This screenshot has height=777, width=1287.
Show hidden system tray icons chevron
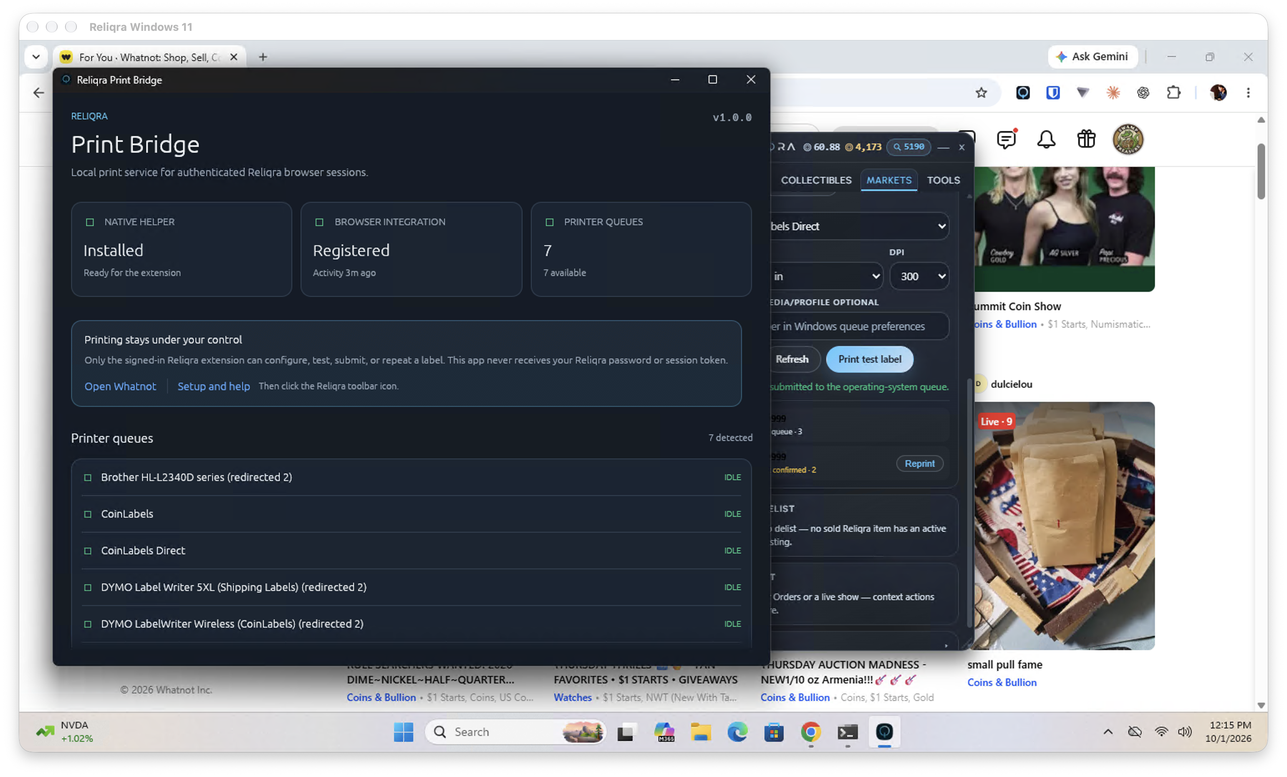point(1107,732)
